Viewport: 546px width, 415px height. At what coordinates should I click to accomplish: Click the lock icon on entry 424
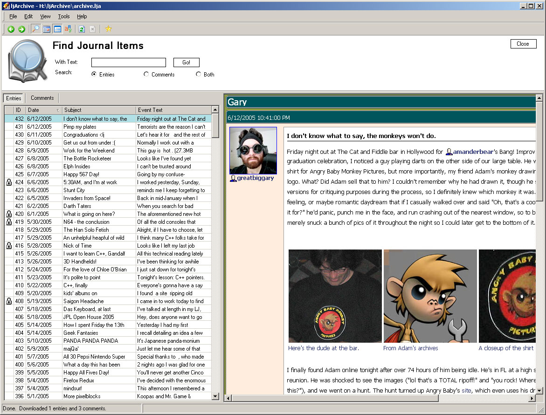[9, 182]
